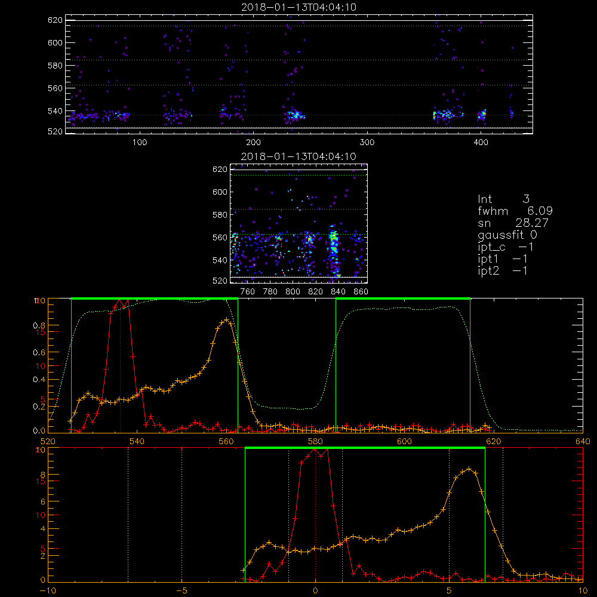This screenshot has height=597, width=597.
Task: Click x-axis label 540 of third plot
Action: (x=137, y=441)
